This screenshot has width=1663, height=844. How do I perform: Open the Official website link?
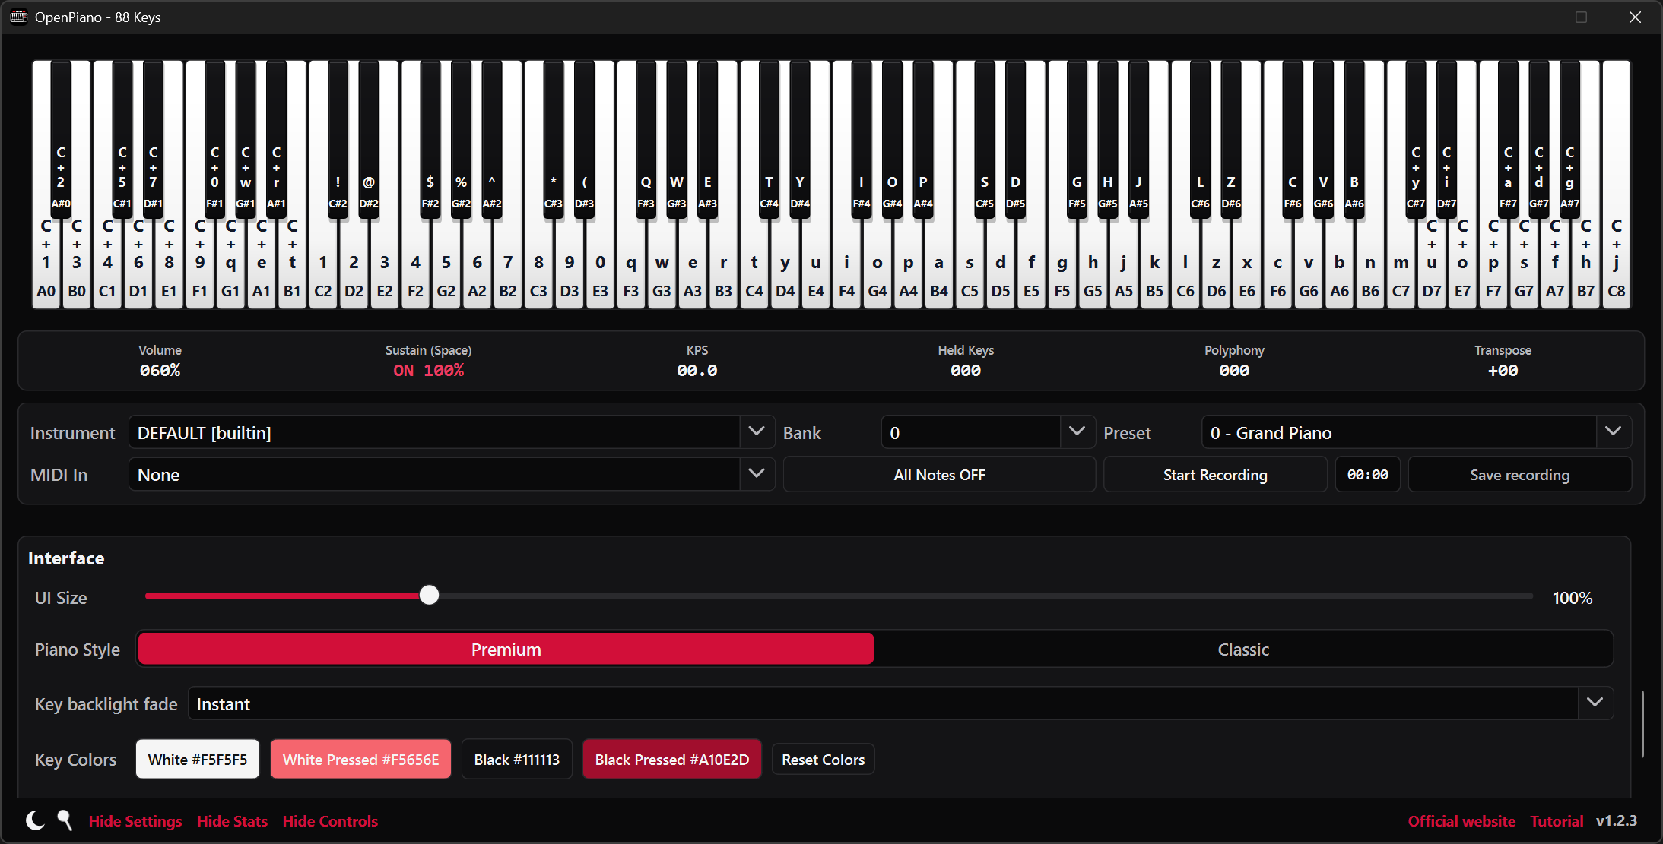1461,821
